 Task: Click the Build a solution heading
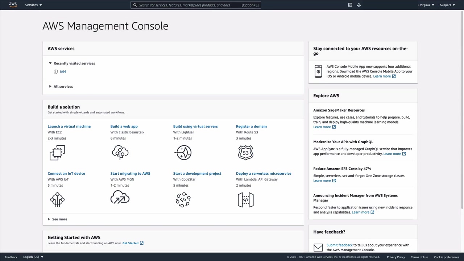click(64, 107)
